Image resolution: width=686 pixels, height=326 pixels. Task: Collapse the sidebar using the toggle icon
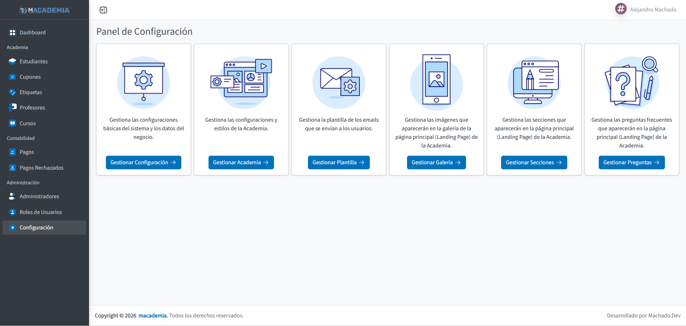(103, 10)
